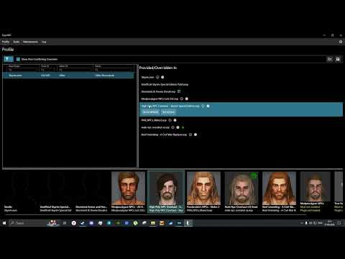The width and height of the screenshot is (345, 259).
Task: Click the outlined icon beside High Poly NPC Overhaul esp
Action: pyautogui.click(x=203, y=106)
